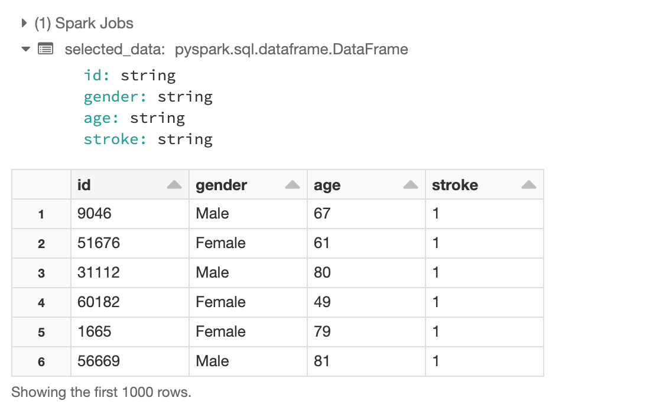Sort the age column using its arrow icon

point(410,184)
